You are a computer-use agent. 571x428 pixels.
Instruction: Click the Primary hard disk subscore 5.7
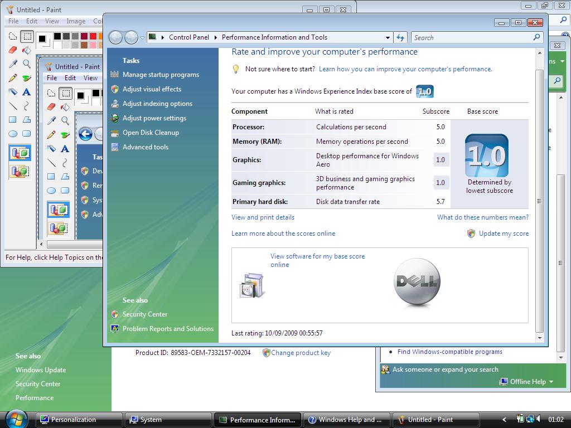point(441,202)
